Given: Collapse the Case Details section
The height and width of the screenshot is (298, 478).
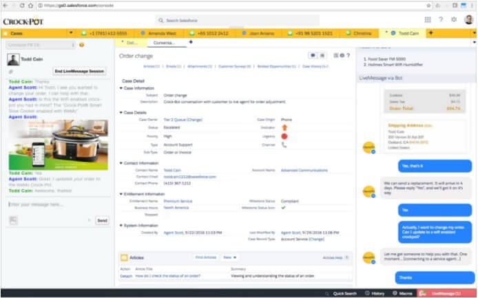Looking at the screenshot, I should [x=121, y=112].
